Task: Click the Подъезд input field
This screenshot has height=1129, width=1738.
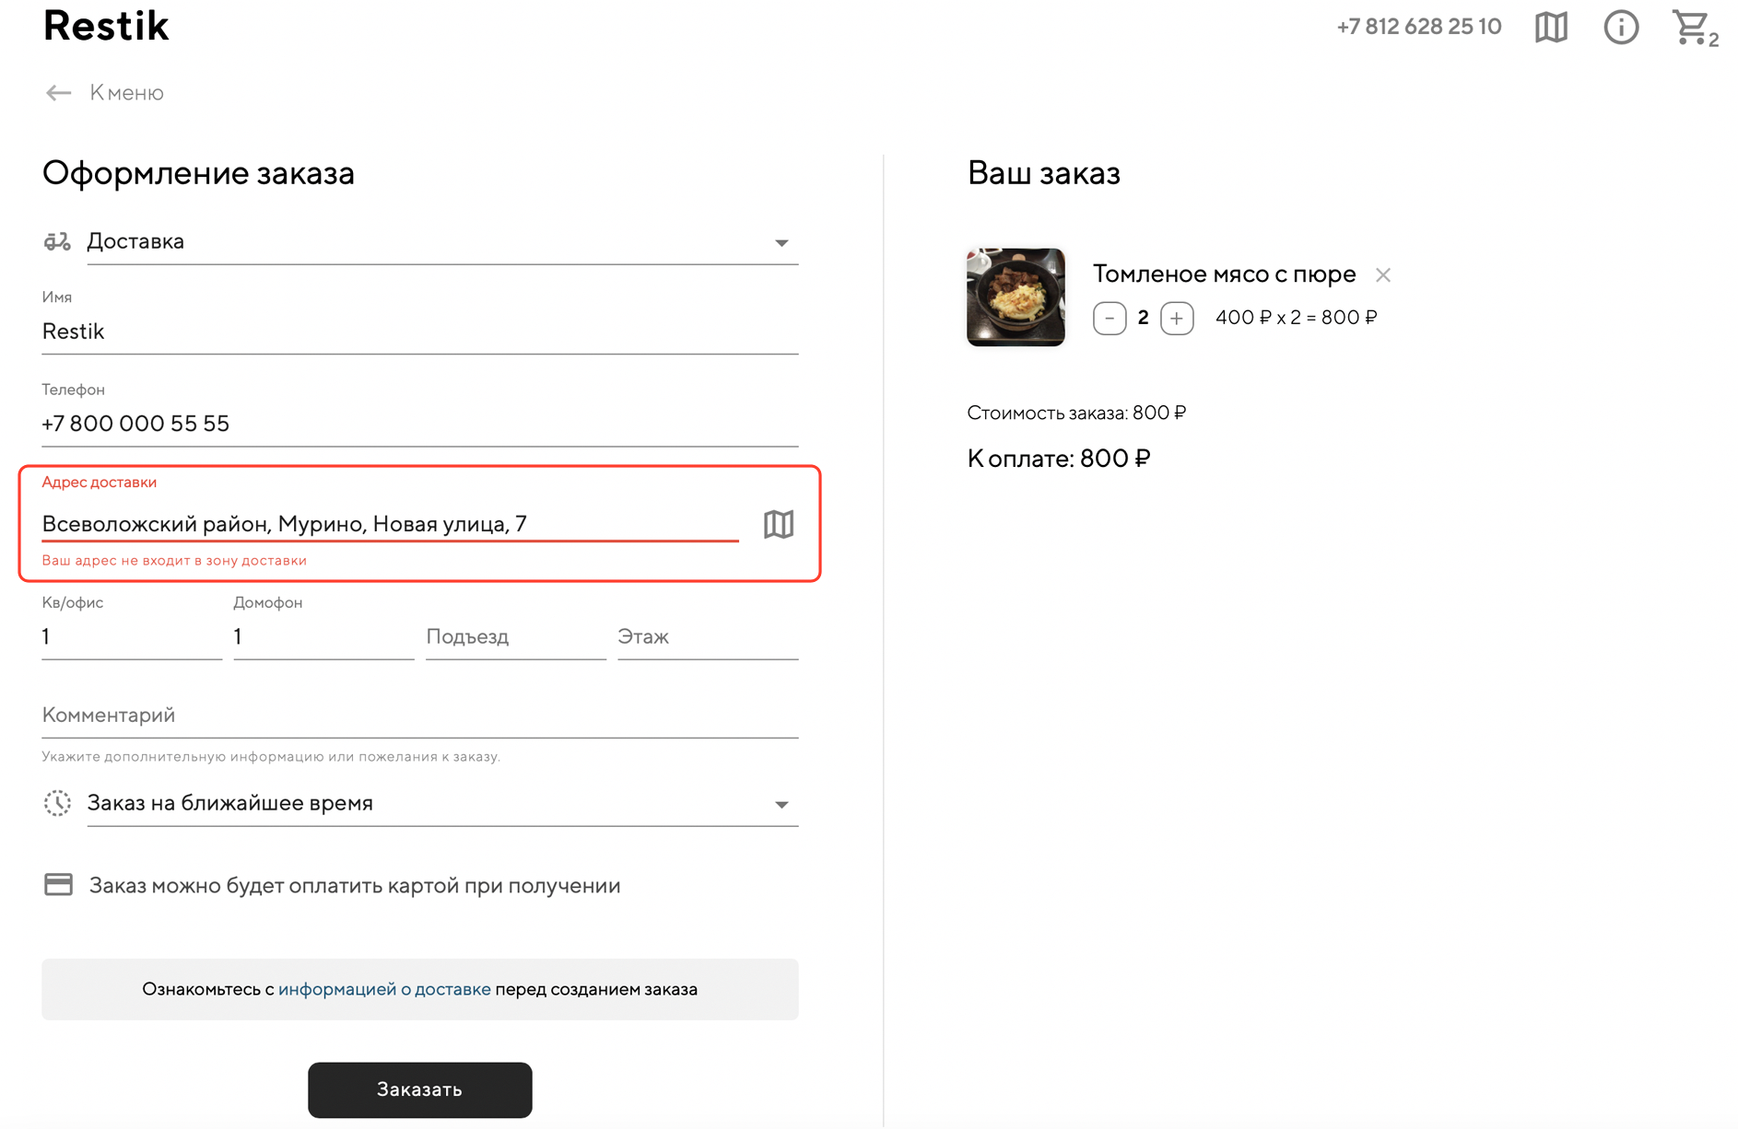Action: point(514,637)
